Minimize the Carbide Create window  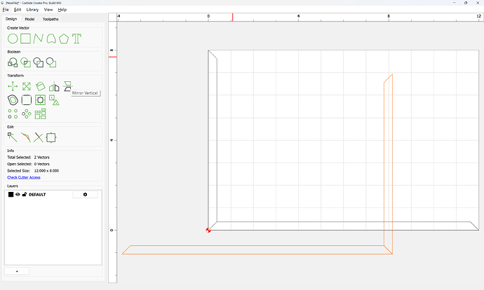coord(455,3)
